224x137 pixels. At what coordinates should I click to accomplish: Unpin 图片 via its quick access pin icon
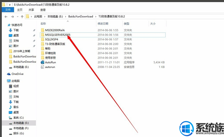pos(34,46)
